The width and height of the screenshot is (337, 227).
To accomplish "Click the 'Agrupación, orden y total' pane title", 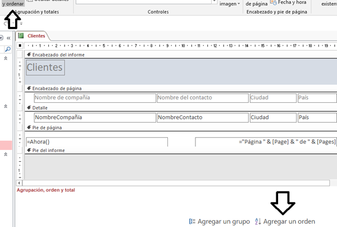I will coord(46,190).
